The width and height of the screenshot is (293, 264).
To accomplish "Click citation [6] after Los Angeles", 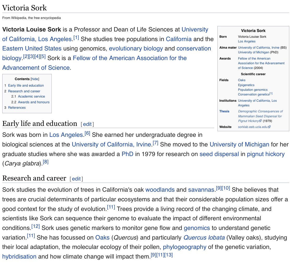I will pos(87,133).
